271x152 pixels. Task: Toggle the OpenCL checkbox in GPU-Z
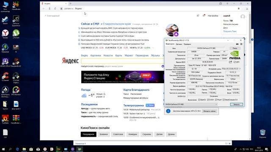tap(199, 100)
